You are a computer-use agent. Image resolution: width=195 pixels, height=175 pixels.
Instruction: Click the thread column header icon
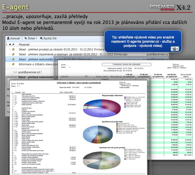tap(7, 44)
